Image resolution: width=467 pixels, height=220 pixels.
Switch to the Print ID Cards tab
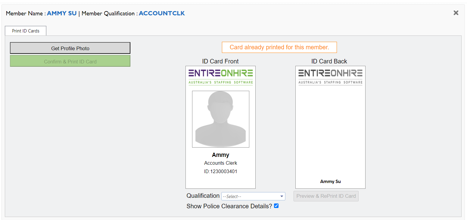point(25,31)
